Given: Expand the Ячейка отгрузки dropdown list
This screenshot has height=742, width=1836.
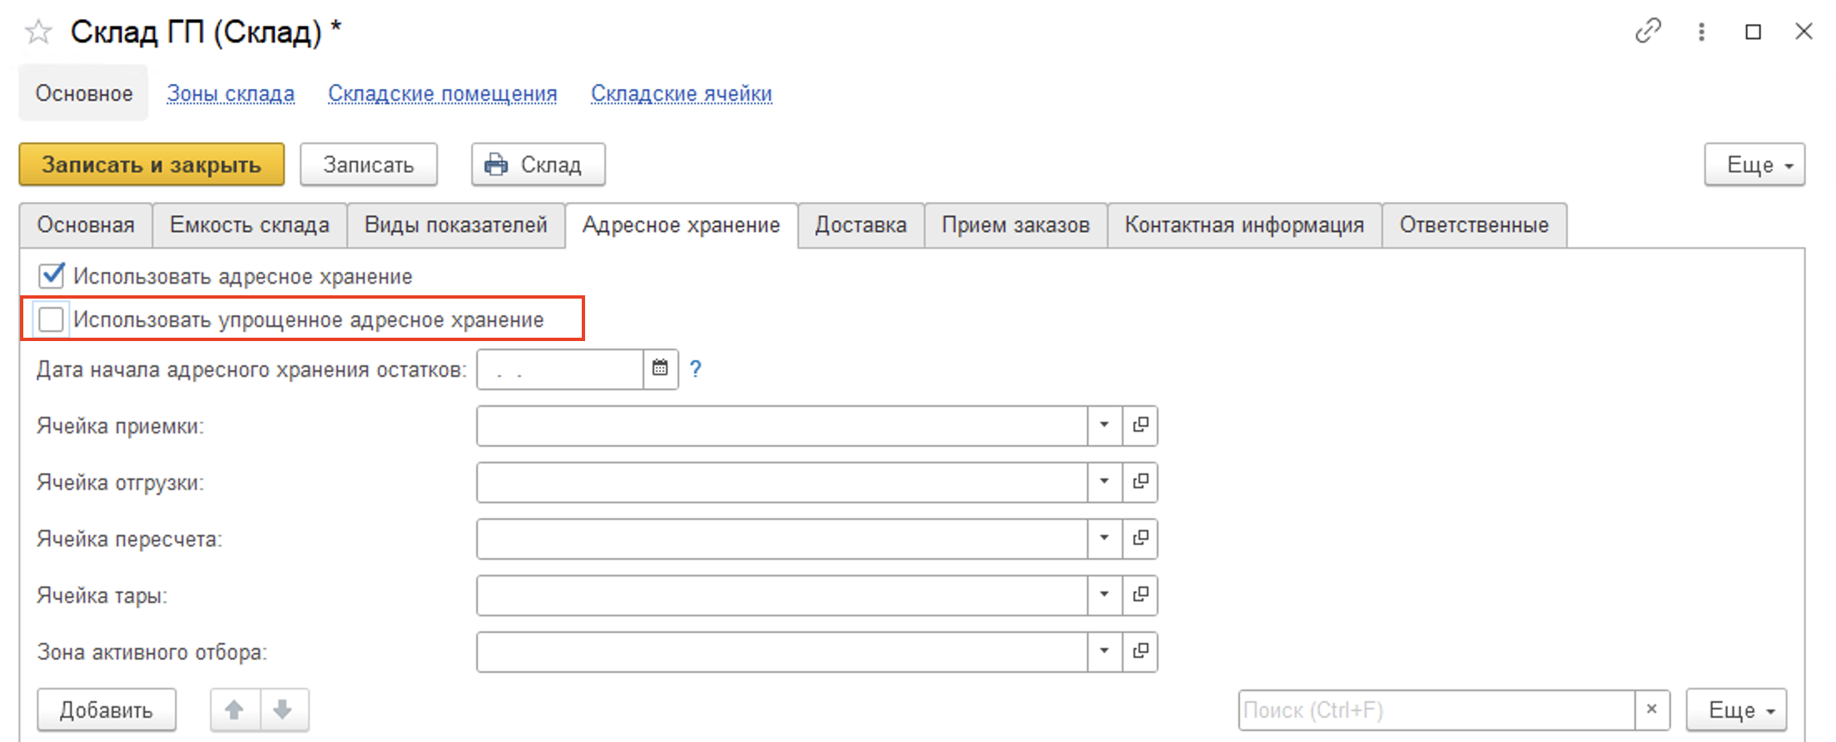Looking at the screenshot, I should (x=1104, y=482).
